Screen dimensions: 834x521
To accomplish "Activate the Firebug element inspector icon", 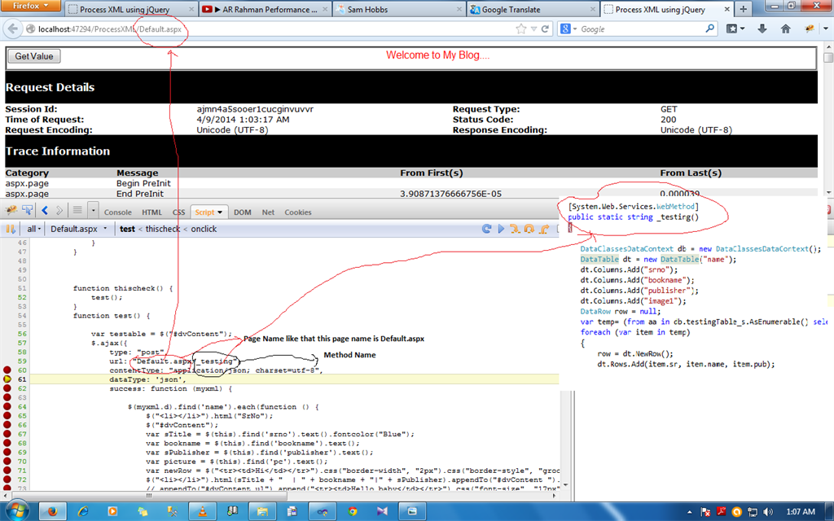I will click(x=27, y=211).
